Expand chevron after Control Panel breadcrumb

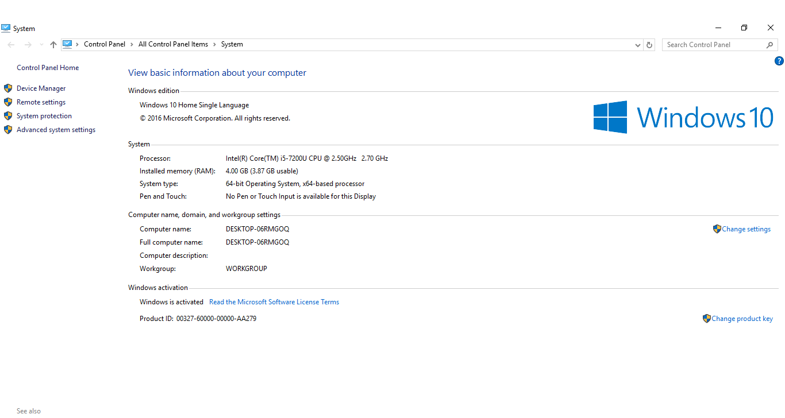click(x=132, y=44)
